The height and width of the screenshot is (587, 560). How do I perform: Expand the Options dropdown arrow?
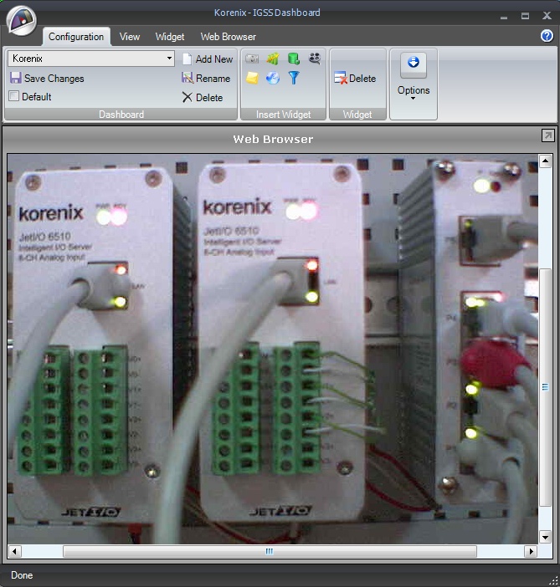(x=413, y=99)
